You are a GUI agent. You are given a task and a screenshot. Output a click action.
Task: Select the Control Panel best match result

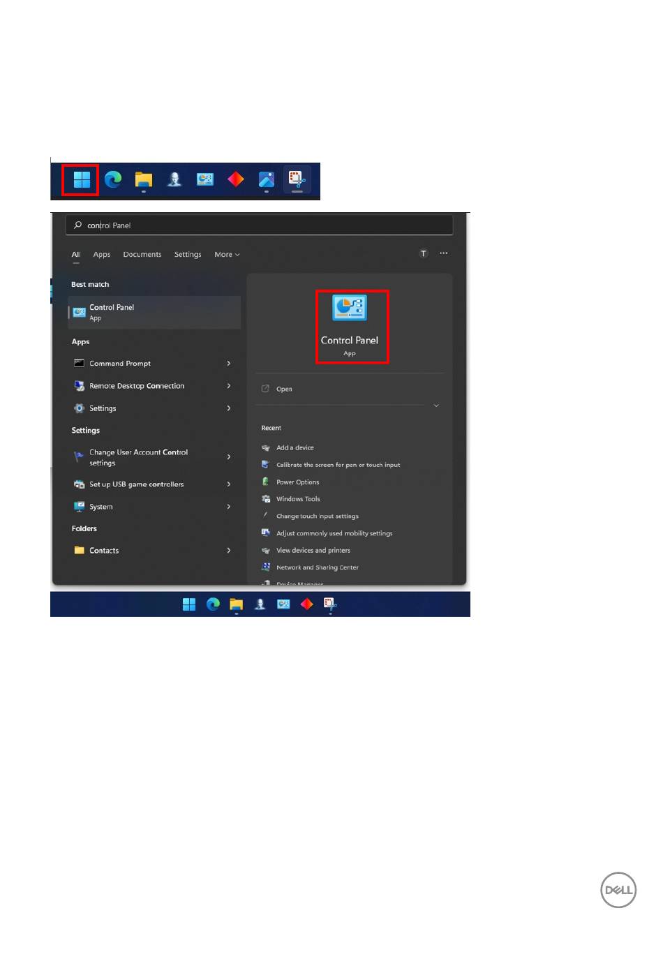pos(154,313)
